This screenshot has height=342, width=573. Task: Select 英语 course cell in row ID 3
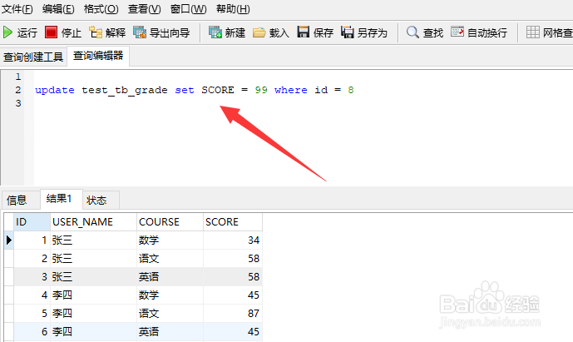pos(170,276)
